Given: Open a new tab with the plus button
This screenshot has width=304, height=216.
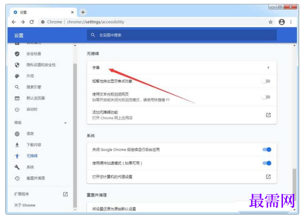Looking at the screenshot, I should (x=83, y=12).
